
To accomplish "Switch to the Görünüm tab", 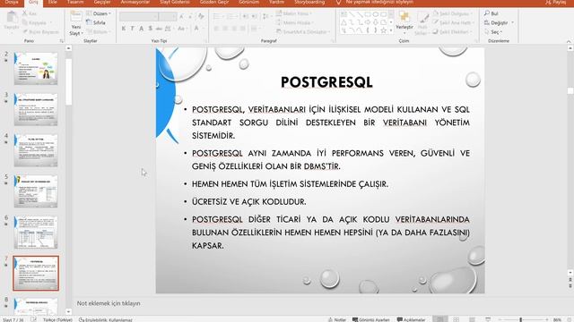I will click(248, 2).
